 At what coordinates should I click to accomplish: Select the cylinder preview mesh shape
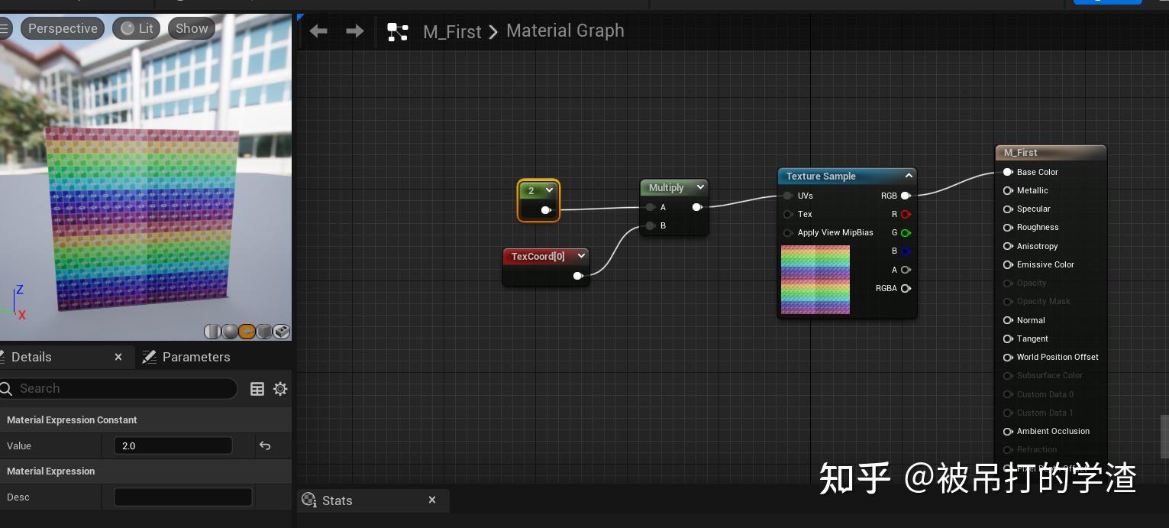pyautogui.click(x=212, y=331)
